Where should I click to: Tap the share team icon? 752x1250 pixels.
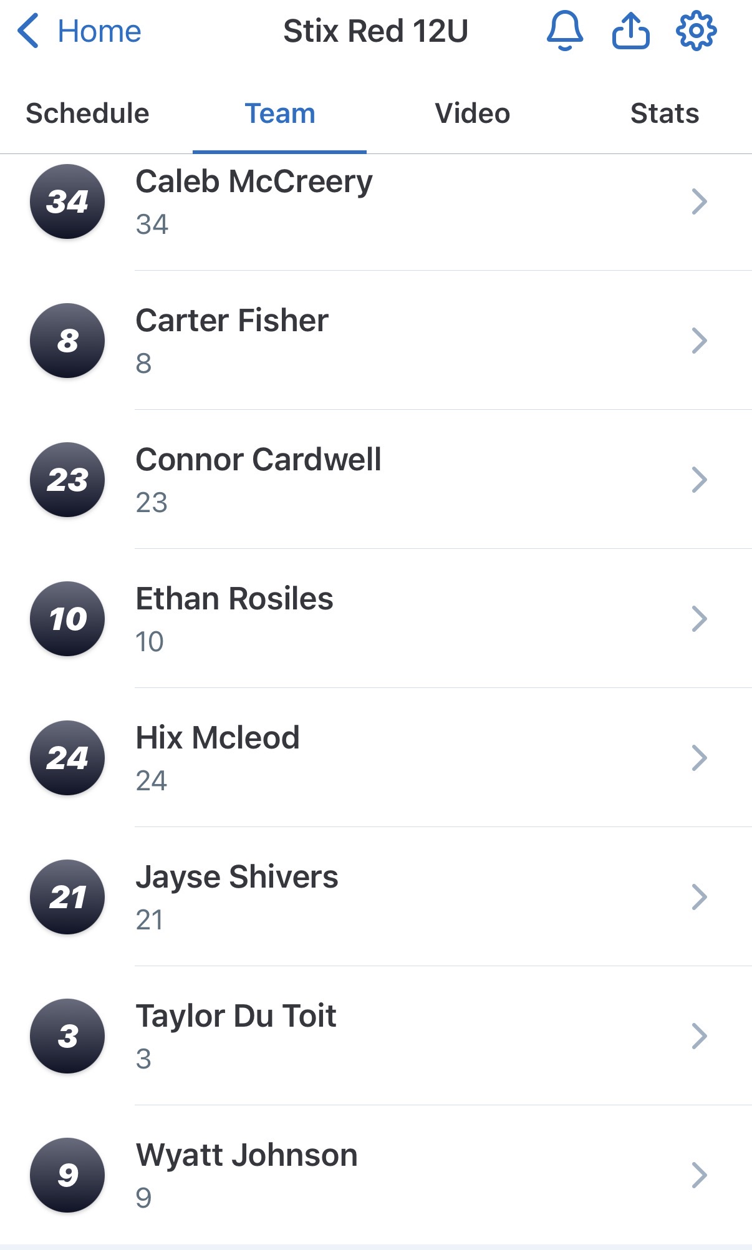click(x=630, y=31)
